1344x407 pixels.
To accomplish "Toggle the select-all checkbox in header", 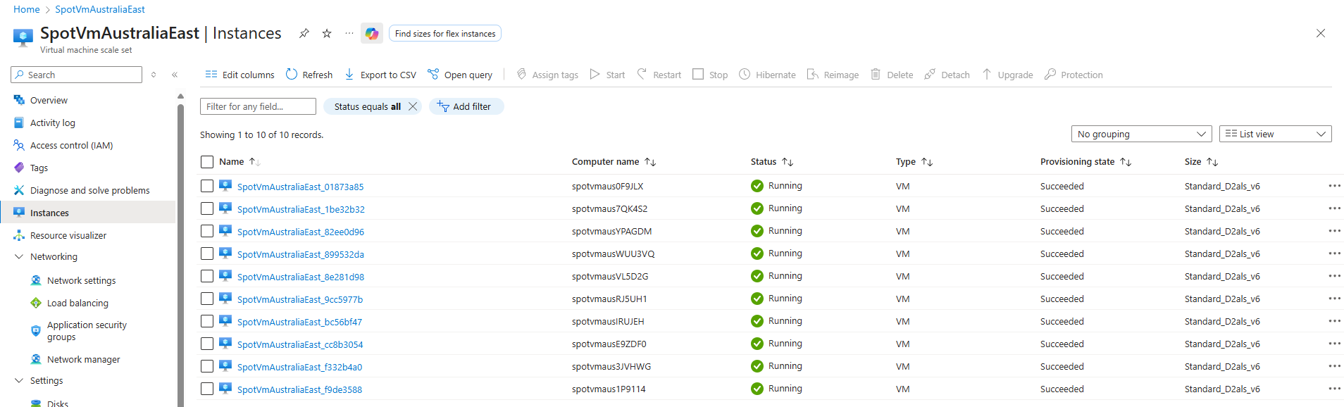I will [x=207, y=162].
